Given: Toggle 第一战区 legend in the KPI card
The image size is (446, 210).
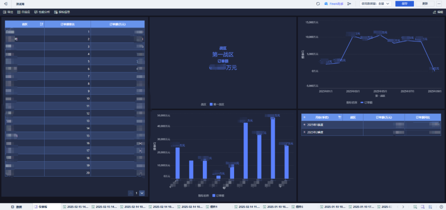Looking at the screenshot, I should pyautogui.click(x=217, y=104).
